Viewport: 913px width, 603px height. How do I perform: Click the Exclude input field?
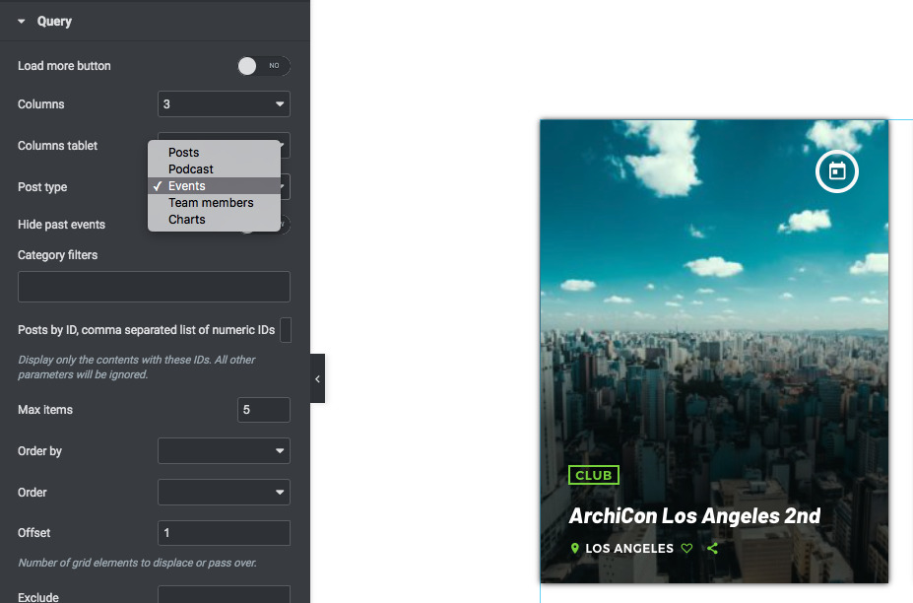(x=224, y=595)
